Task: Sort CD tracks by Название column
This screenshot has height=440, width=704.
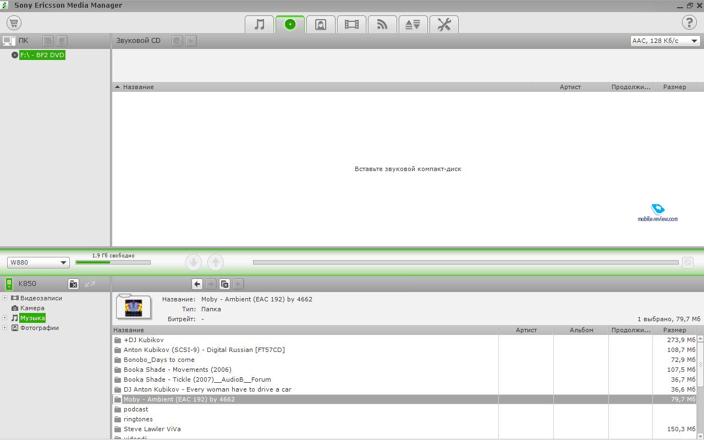Action: [322, 87]
